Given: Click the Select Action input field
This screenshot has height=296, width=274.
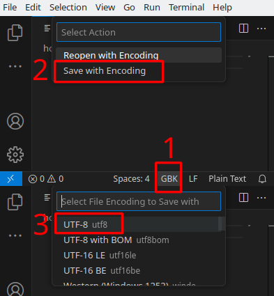Looking at the screenshot, I should (139, 32).
